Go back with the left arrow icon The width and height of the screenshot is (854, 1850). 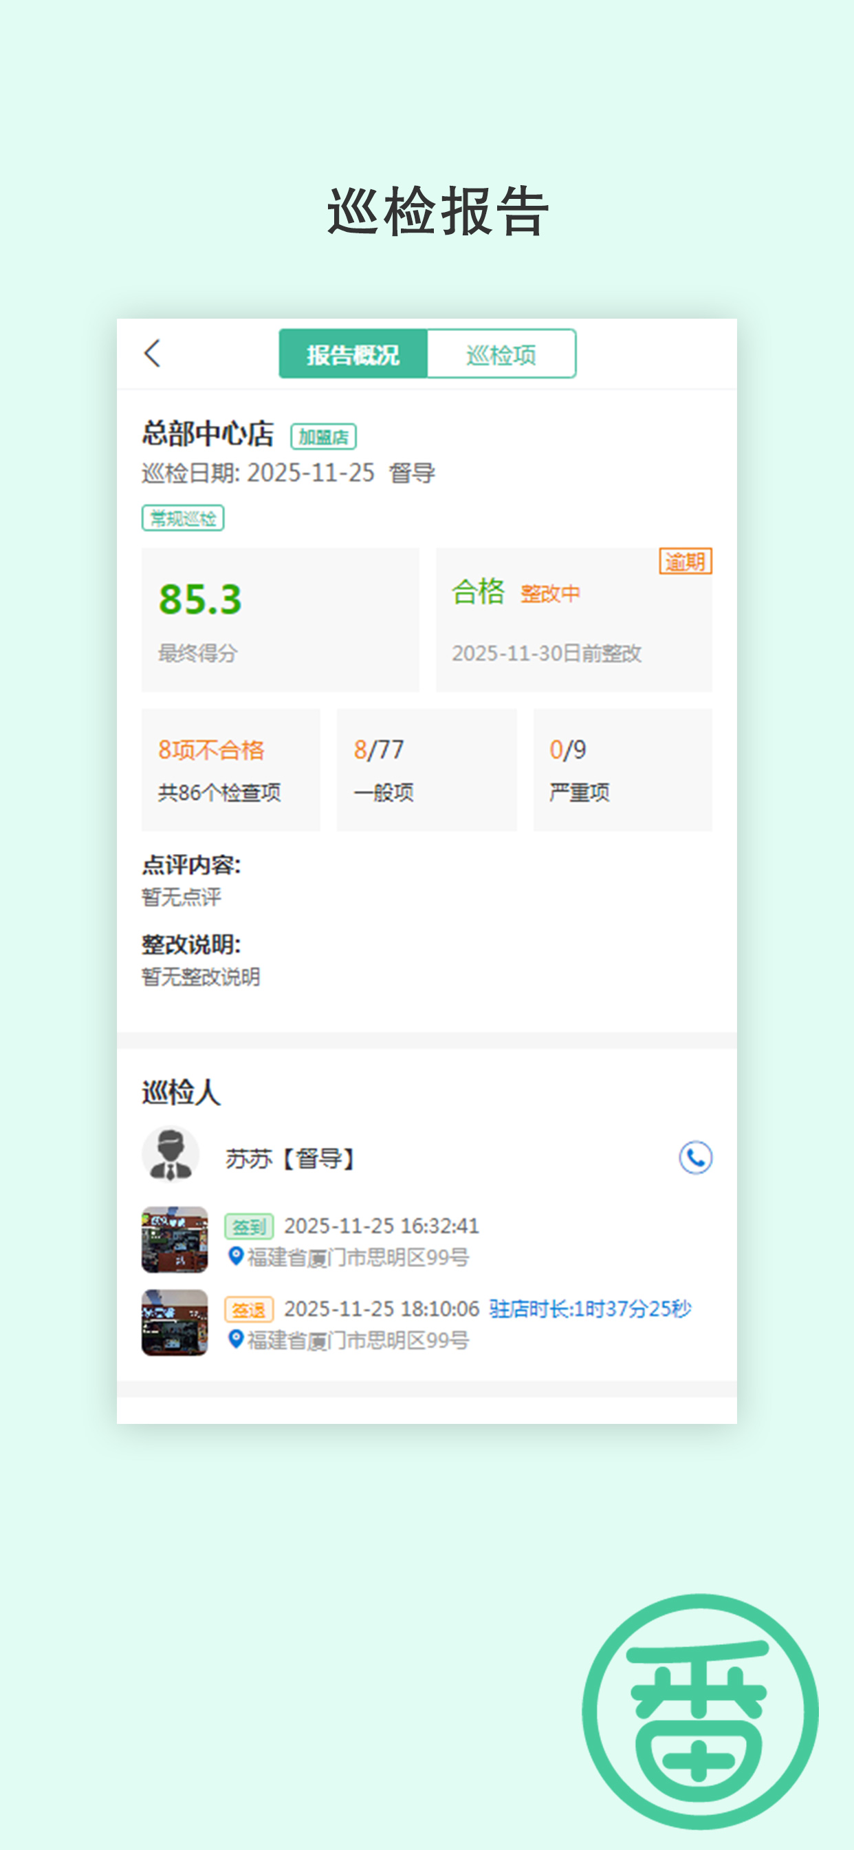point(152,353)
